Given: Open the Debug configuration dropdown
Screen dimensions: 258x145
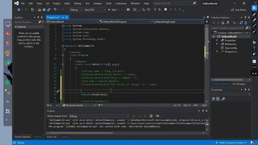Looking at the screenshot, I should 76,10.
